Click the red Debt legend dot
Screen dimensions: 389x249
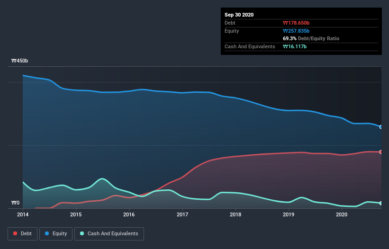(15, 233)
